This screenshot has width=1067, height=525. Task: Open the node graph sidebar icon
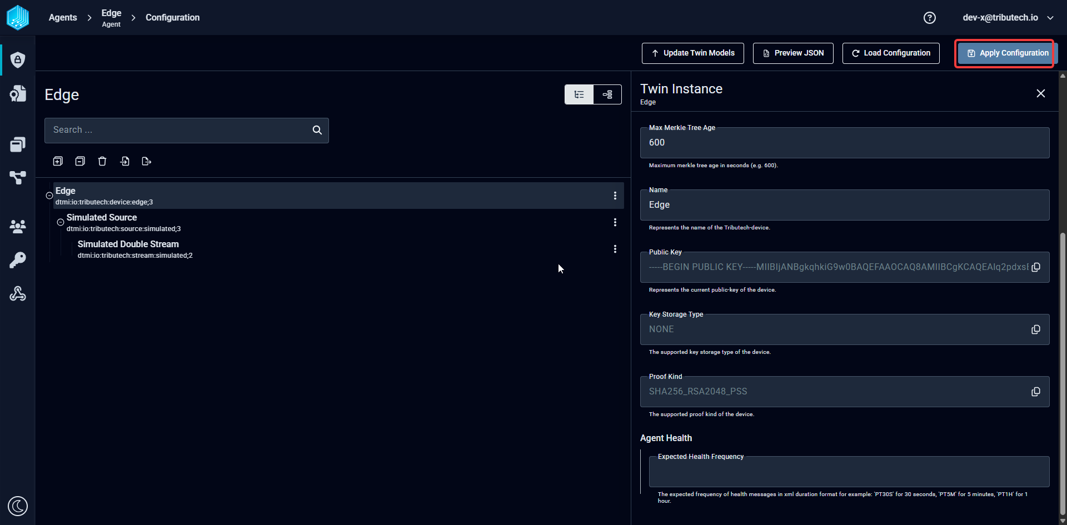coord(18,178)
